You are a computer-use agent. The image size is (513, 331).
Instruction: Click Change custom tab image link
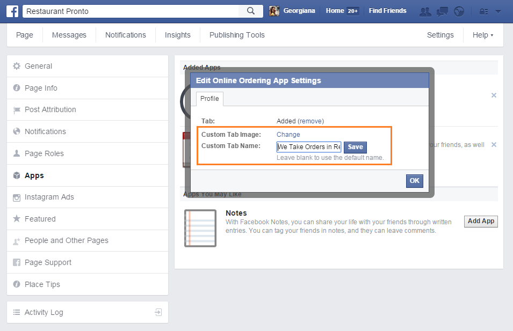288,135
